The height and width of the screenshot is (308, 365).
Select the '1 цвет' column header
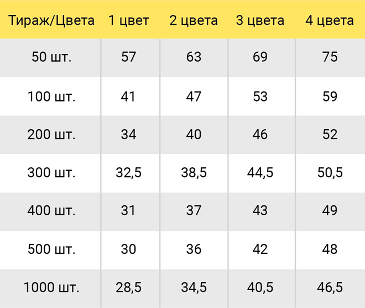128,20
